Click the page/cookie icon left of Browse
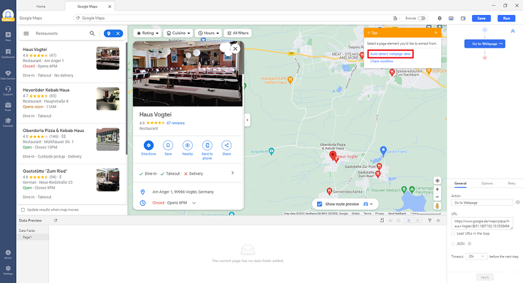 click(396, 18)
